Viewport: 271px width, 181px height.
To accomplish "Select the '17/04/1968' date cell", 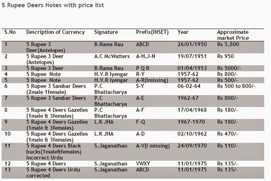I will pos(191,110).
